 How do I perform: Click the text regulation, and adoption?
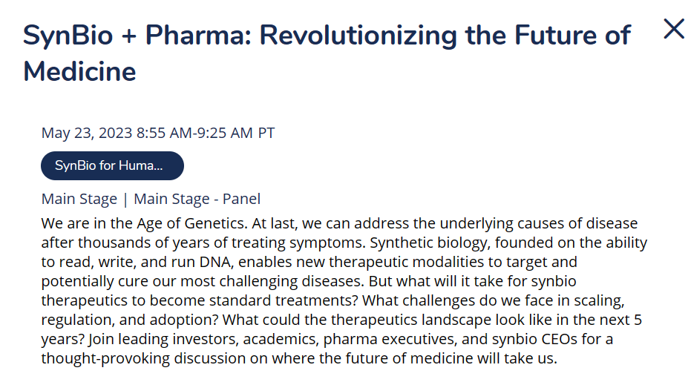[130, 320]
